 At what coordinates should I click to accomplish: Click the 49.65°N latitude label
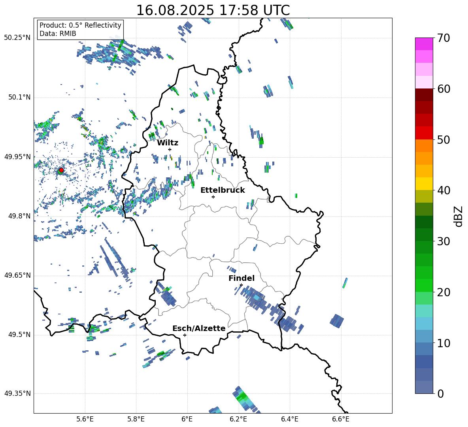17,275
